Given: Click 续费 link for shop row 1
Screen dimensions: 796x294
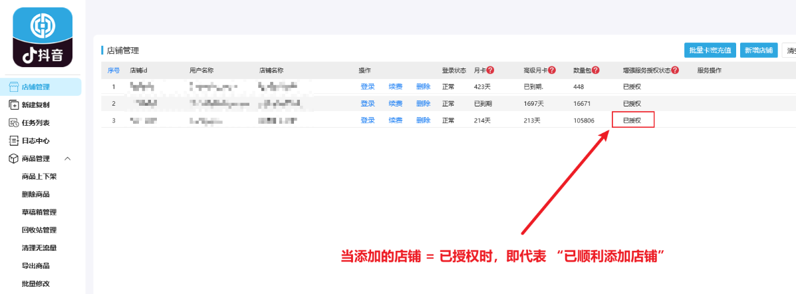Looking at the screenshot, I should [396, 87].
